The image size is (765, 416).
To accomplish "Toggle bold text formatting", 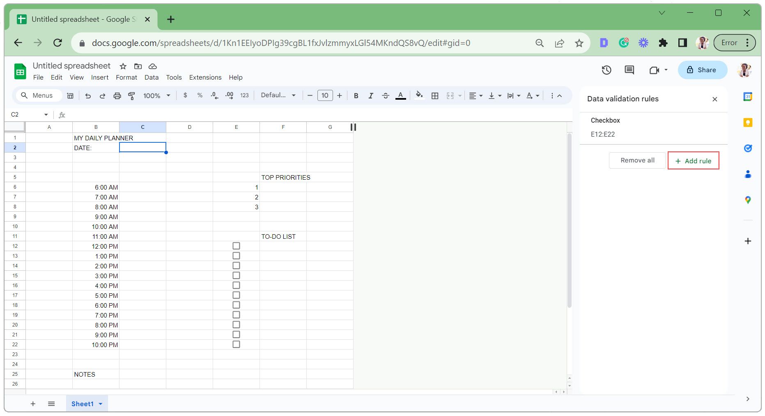I will click(x=356, y=96).
